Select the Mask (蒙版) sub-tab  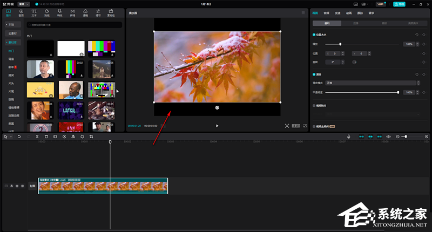tap(384, 23)
